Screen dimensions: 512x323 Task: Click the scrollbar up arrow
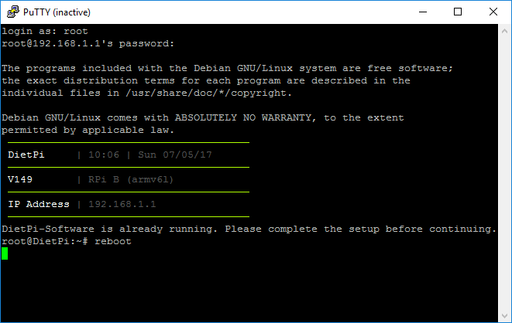(504, 31)
